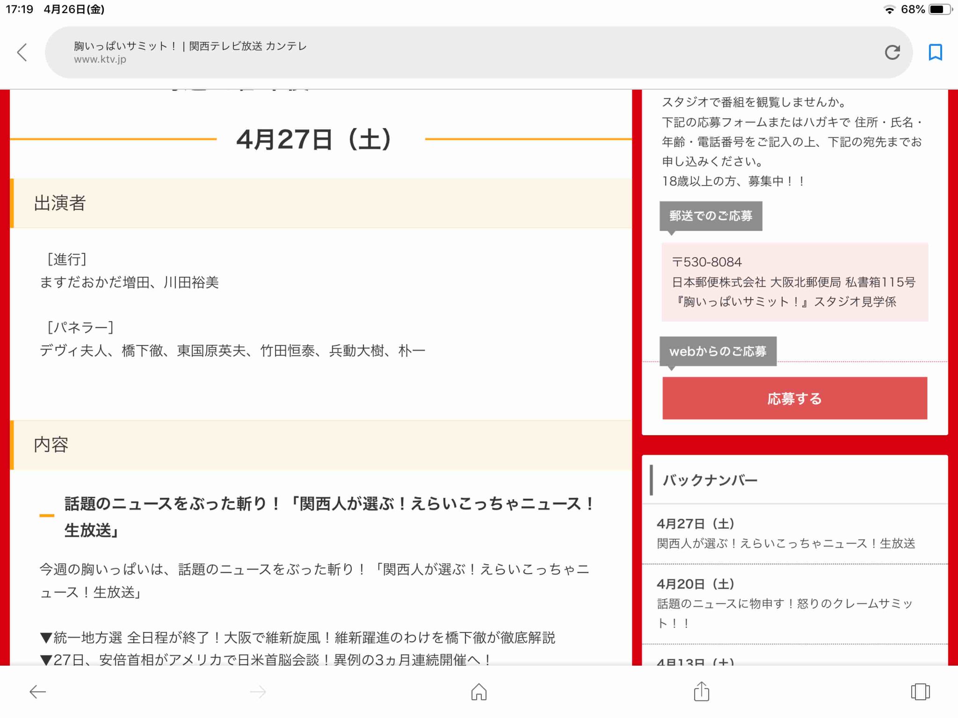Show open tabs with tabs icon
958x718 pixels.
[920, 692]
